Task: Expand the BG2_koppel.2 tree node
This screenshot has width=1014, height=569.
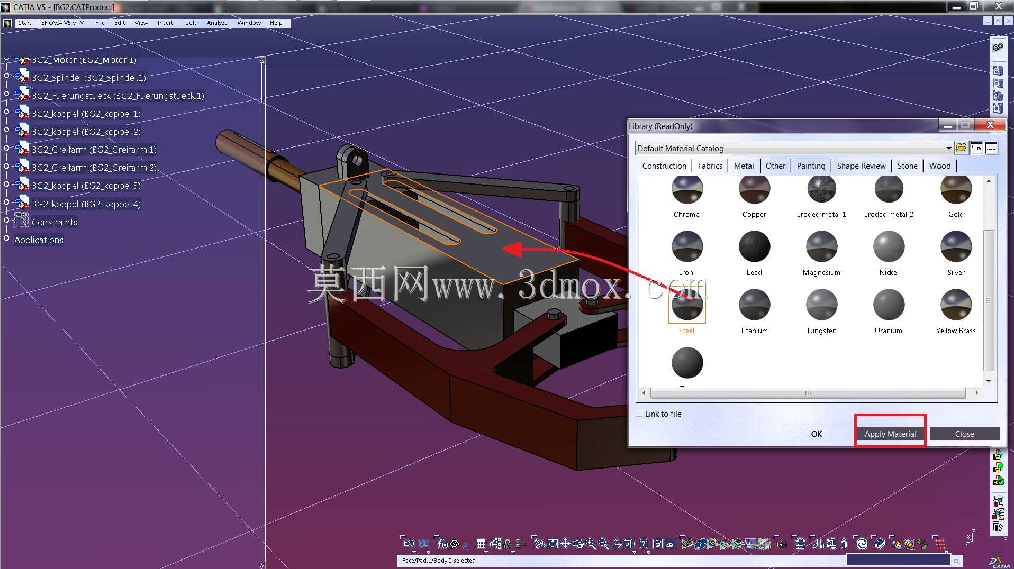Action: point(6,130)
